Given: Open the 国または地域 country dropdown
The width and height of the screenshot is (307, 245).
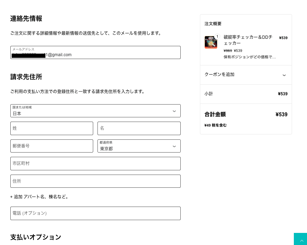Looking at the screenshot, I should tap(95, 111).
